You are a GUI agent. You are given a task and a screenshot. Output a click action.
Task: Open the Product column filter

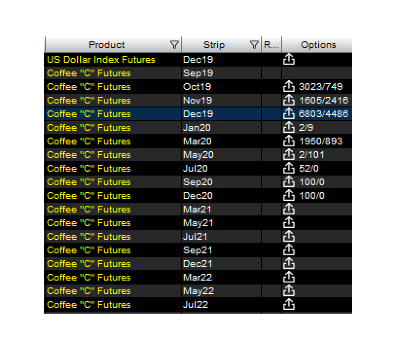click(x=174, y=45)
